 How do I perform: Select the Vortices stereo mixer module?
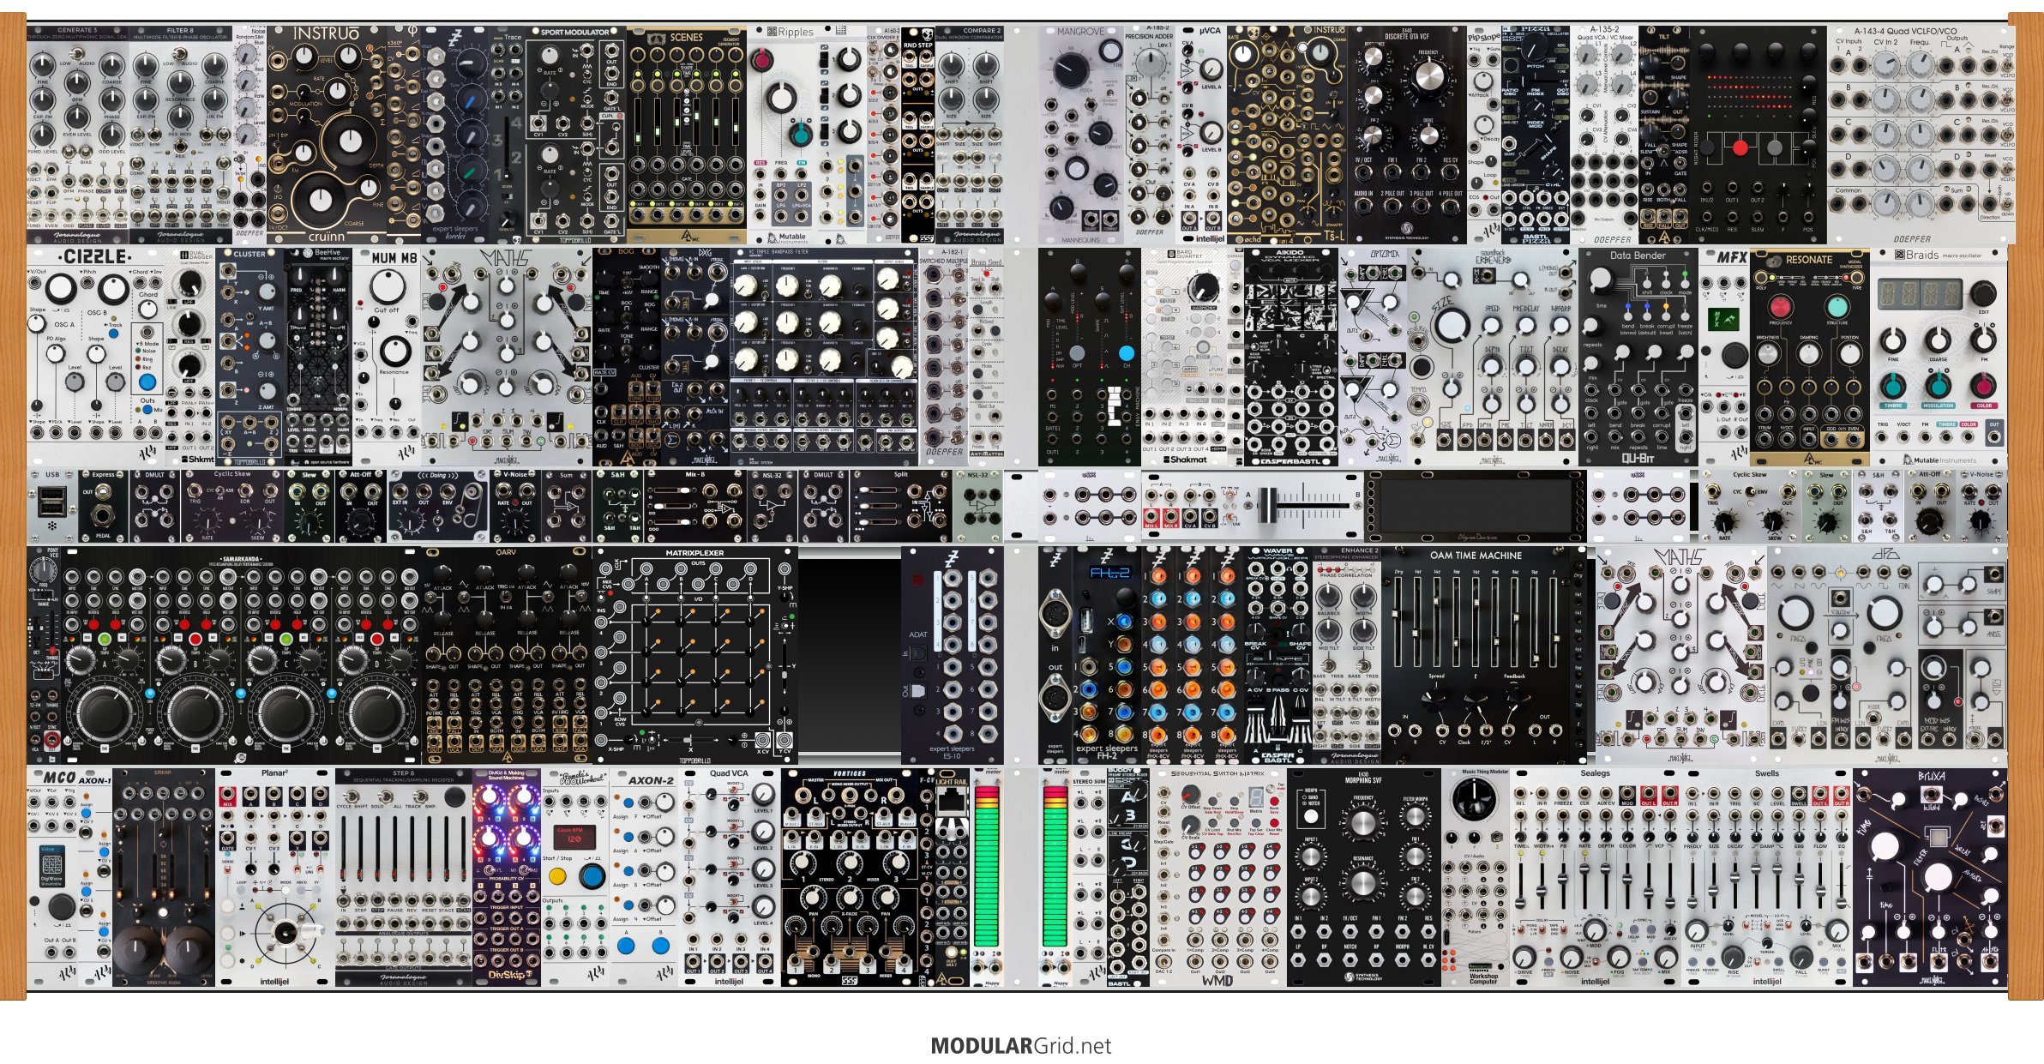pyautogui.click(x=850, y=877)
